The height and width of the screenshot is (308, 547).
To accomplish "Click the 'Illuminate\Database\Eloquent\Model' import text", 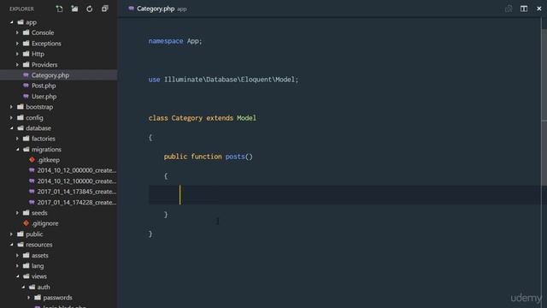I will coord(230,80).
